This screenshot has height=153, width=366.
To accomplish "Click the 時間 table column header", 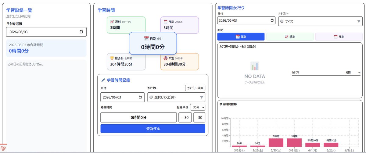I will pyautogui.click(x=348, y=73).
